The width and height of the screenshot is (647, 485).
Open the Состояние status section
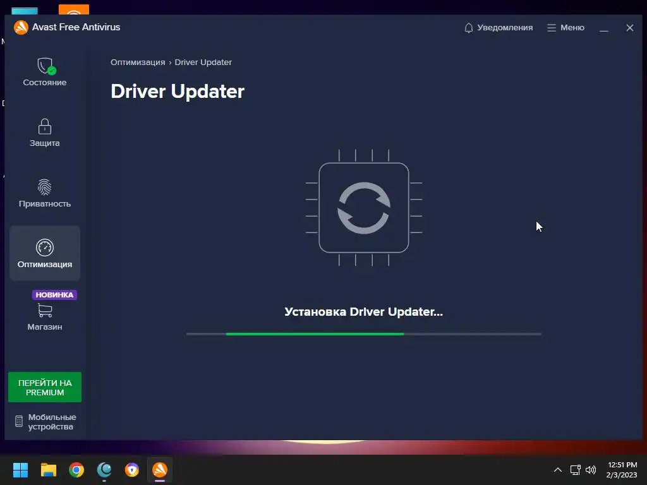coord(45,72)
